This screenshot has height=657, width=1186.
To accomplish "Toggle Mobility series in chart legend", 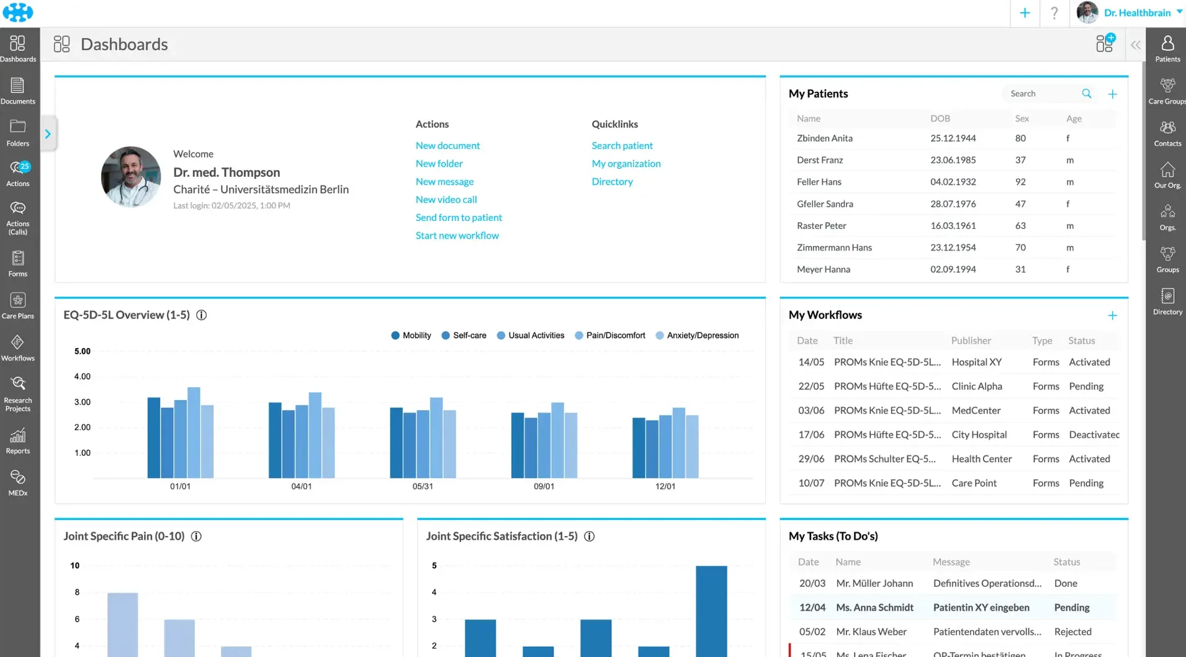I will [411, 336].
